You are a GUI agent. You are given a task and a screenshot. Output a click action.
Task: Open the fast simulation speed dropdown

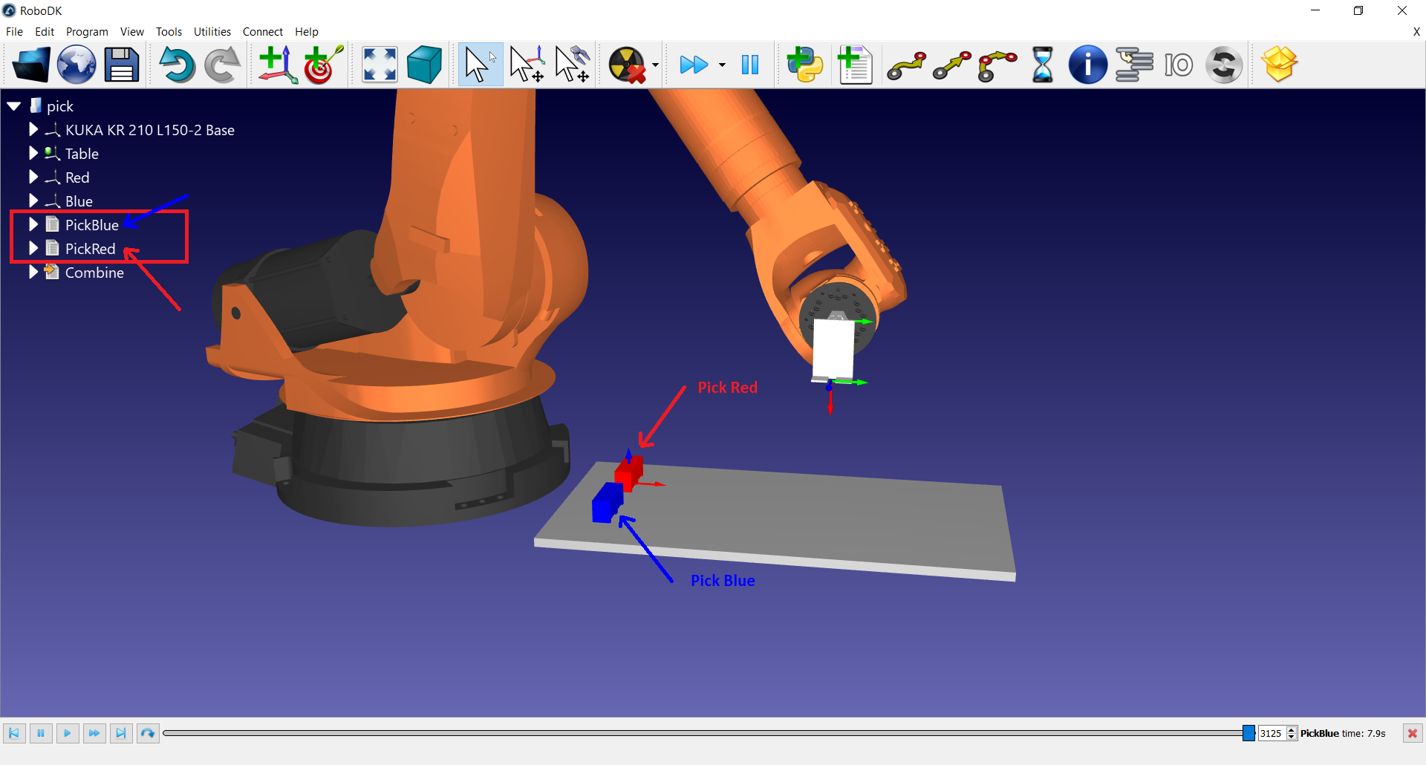click(x=722, y=65)
